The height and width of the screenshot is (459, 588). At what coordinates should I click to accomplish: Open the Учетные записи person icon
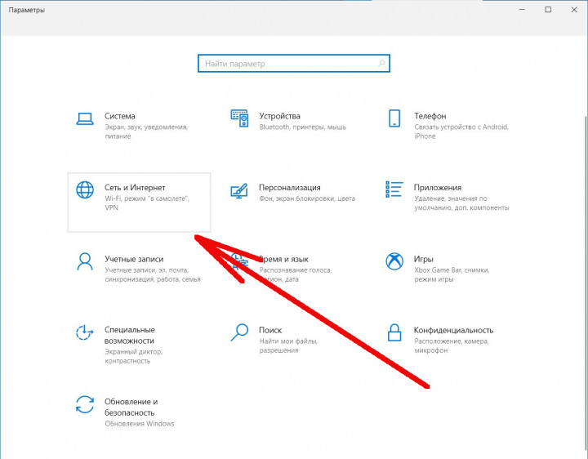[x=84, y=261]
